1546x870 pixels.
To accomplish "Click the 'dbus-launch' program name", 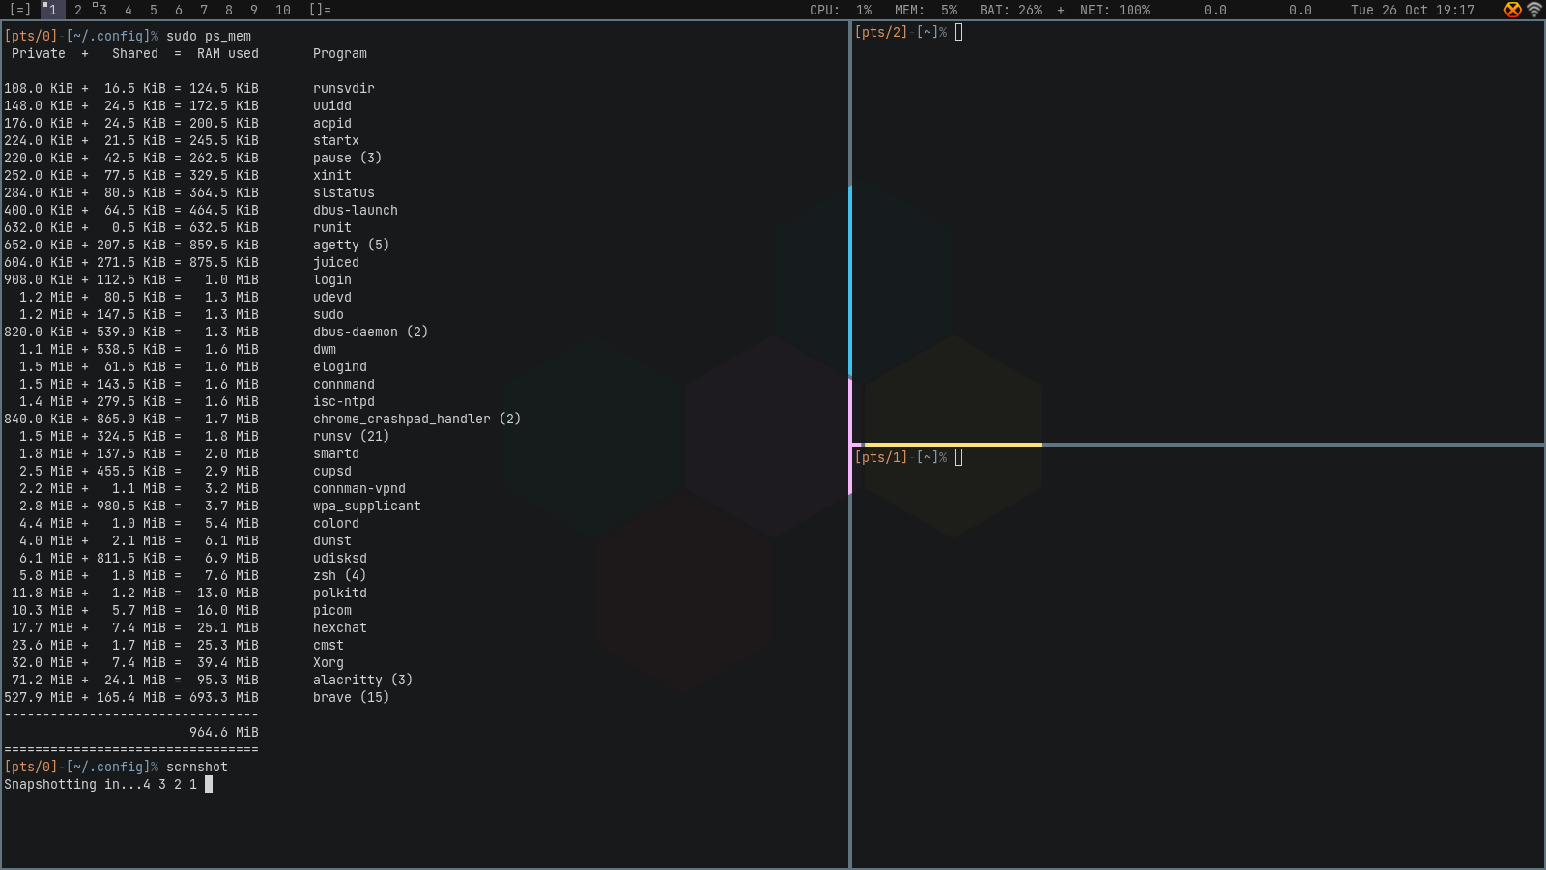I will (x=356, y=211).
